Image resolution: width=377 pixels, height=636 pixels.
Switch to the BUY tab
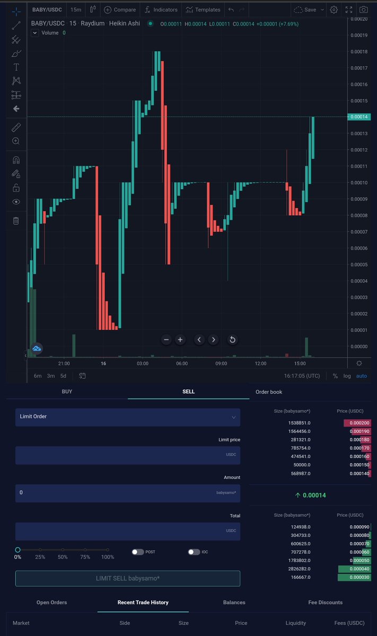coord(67,392)
